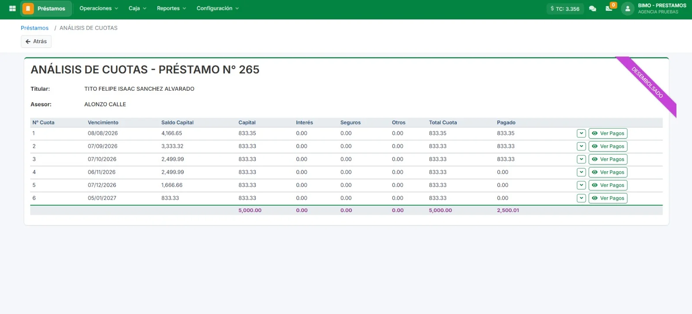Expand details dropdown for cuota 3
Screen dimensions: 692x314
tap(581, 159)
